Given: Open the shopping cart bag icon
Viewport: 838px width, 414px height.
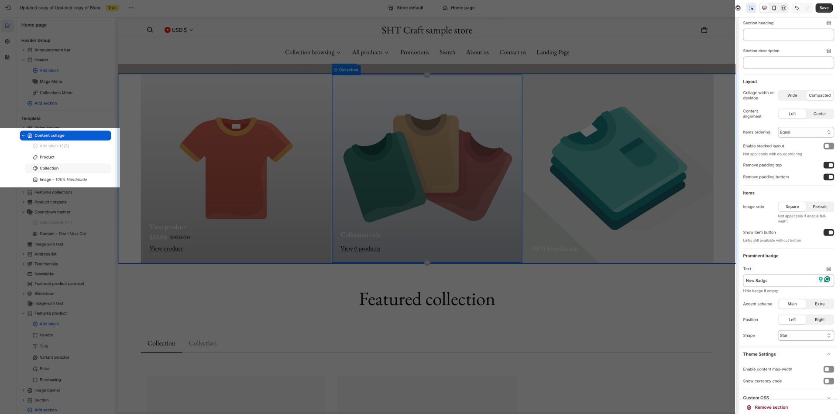Looking at the screenshot, I should [x=704, y=30].
